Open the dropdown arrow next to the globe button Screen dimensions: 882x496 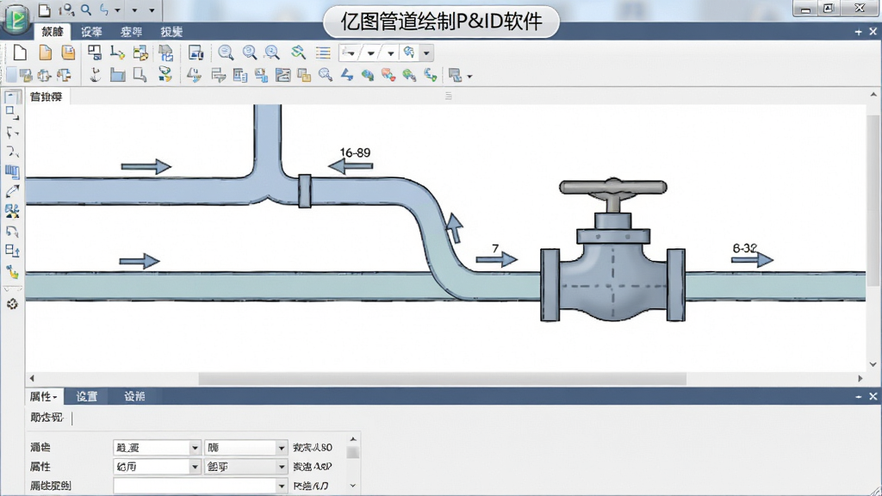[x=426, y=53]
